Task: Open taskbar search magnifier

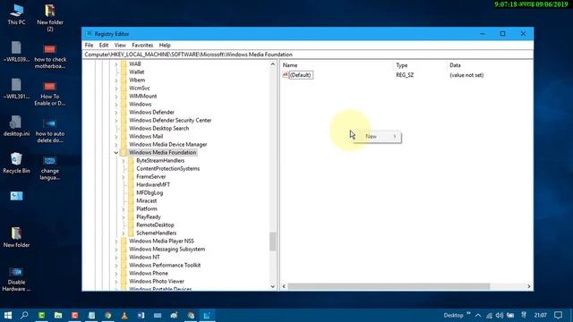Action: (24, 315)
